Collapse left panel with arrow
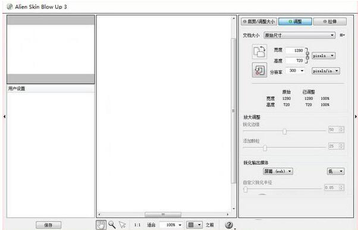The height and width of the screenshot is (230, 358). (5, 116)
